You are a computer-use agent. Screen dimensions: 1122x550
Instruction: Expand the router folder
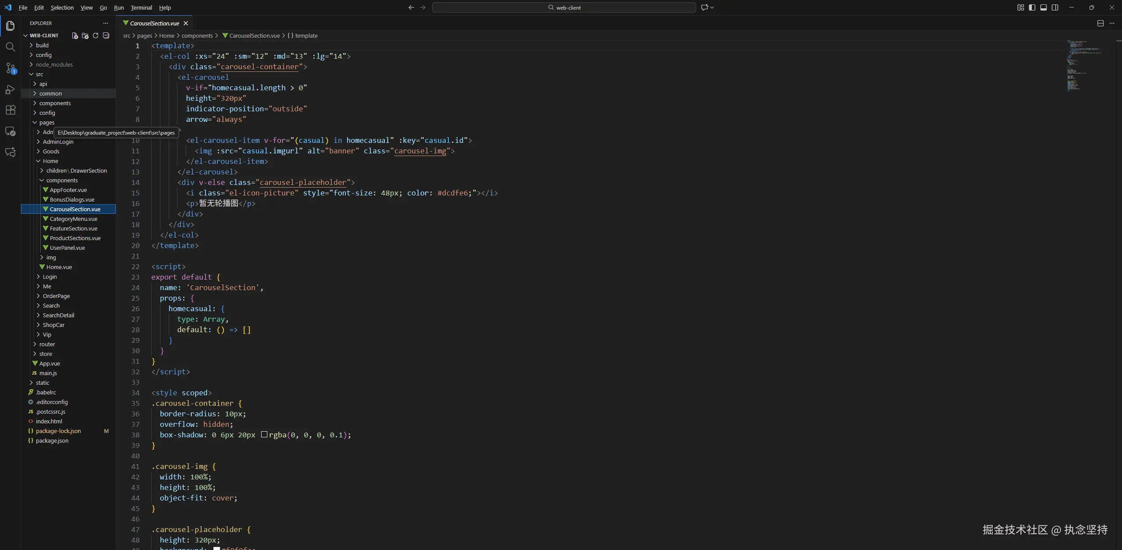point(47,344)
